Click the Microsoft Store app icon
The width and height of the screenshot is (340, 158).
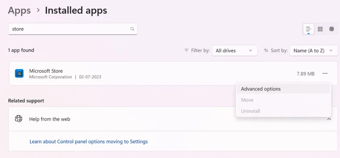(x=19, y=73)
